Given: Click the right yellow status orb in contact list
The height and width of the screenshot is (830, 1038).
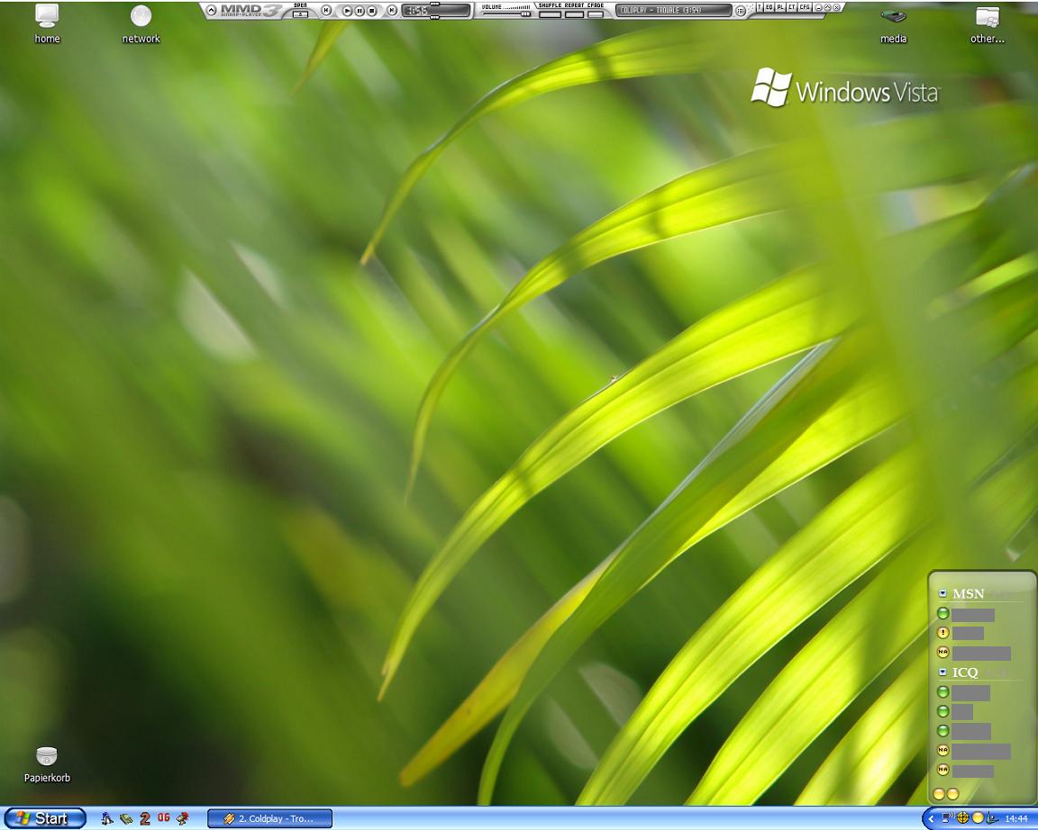Looking at the screenshot, I should click(x=952, y=794).
